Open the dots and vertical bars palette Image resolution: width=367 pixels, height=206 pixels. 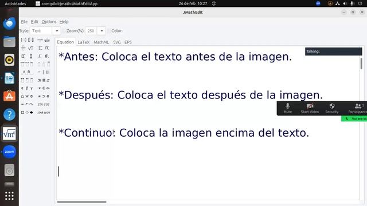click(44, 72)
